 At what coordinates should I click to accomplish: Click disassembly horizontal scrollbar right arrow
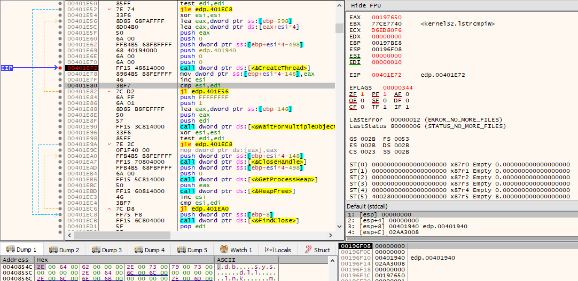coord(331,235)
